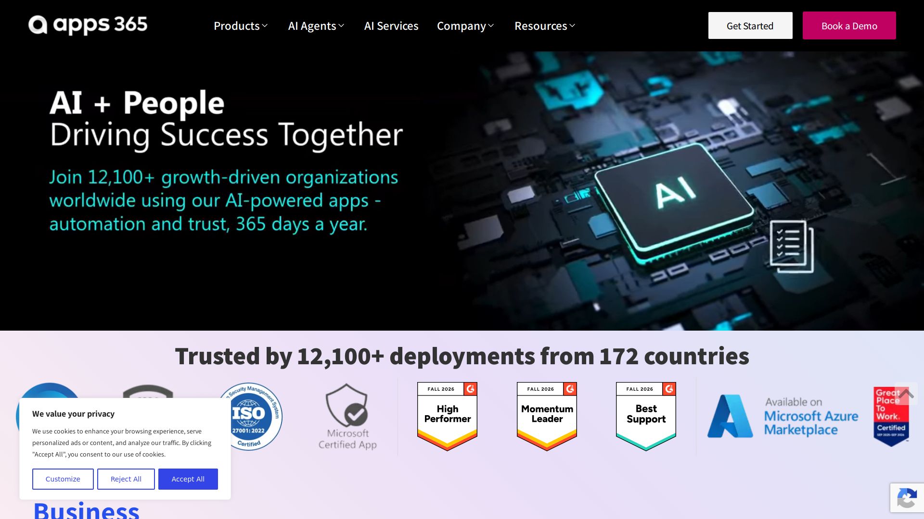Select the G2 High Performer badge
This screenshot has height=519, width=924.
[x=447, y=416]
